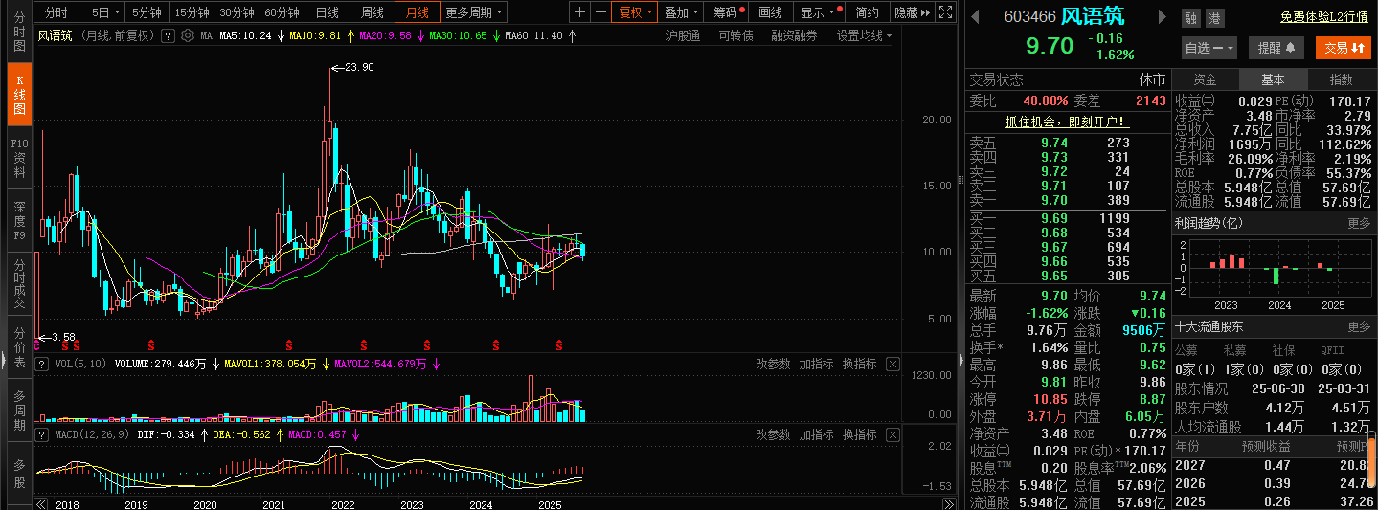The height and width of the screenshot is (510, 1378).
Task: Select 周线 period tab
Action: pyautogui.click(x=373, y=12)
